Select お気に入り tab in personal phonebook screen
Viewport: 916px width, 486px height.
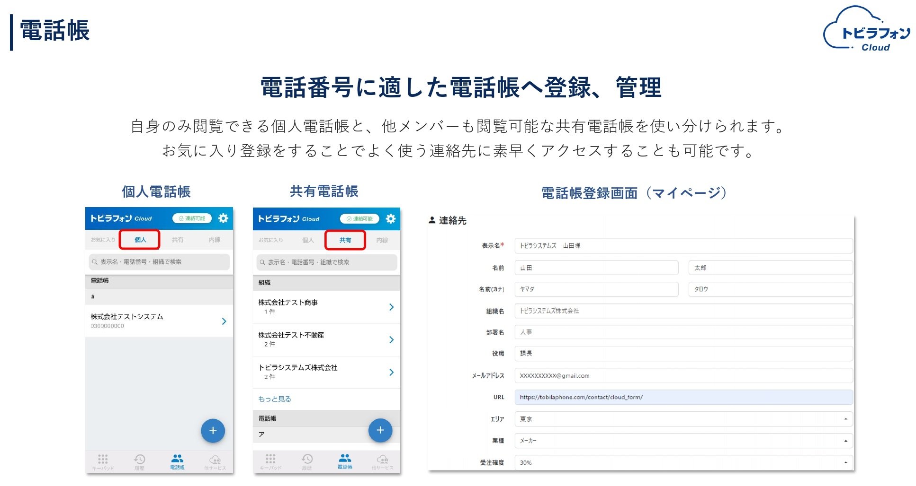pos(103,240)
